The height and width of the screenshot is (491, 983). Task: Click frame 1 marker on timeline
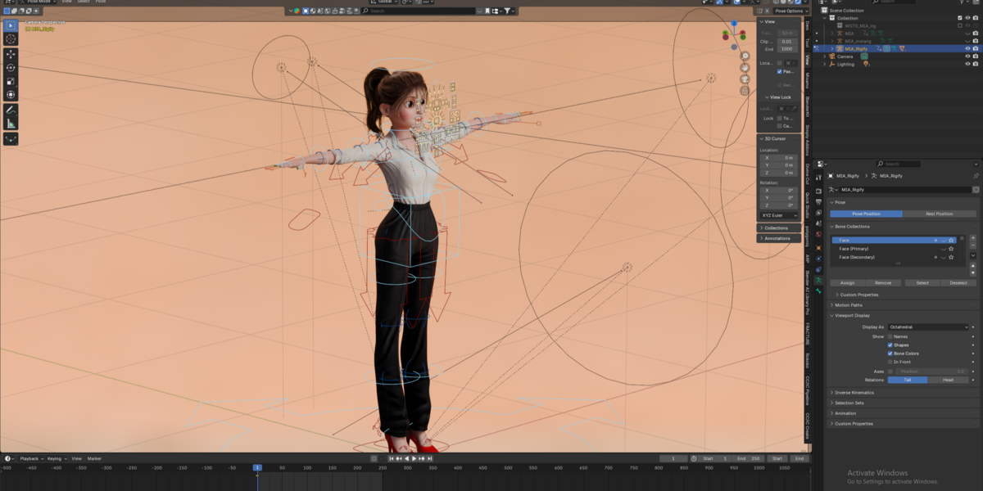(256, 467)
